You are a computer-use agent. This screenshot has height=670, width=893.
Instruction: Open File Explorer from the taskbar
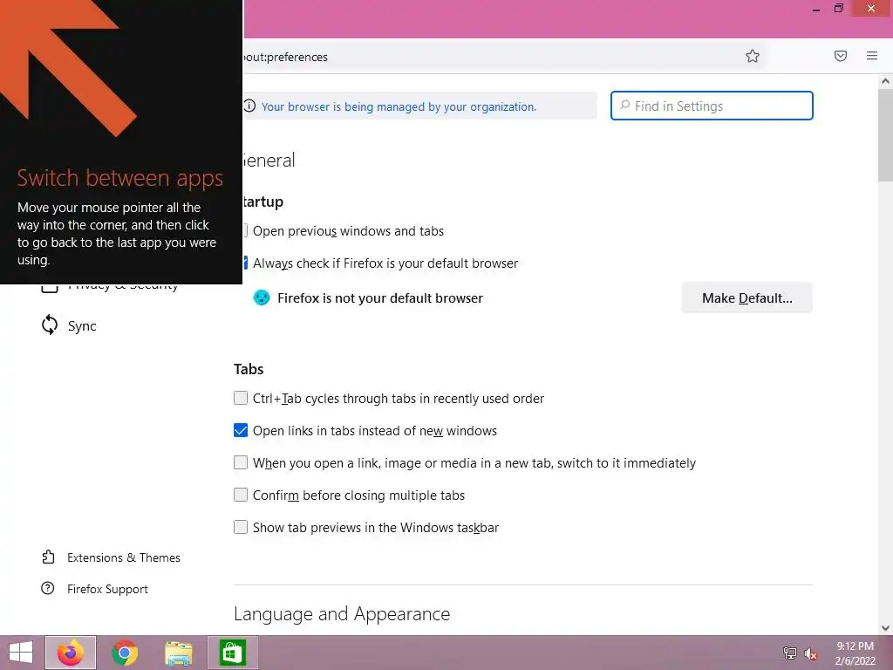178,653
